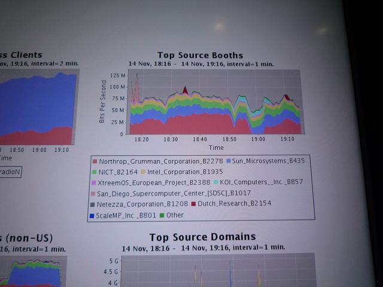
Task: Select legend label Sun_Microsystems_B435
Action: (269, 161)
